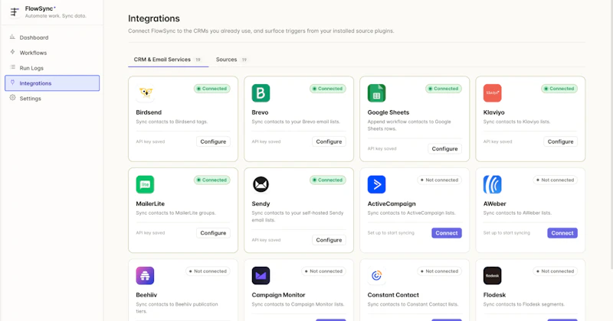Click Flodesk's Not connected badge
Screen dimensions: 613x321
pos(555,271)
